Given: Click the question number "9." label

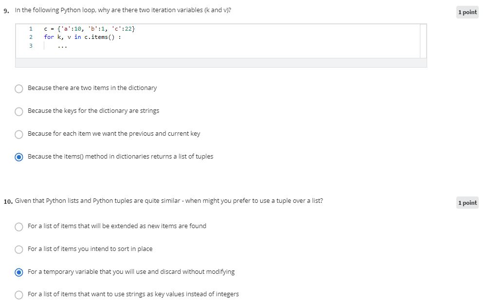Looking at the screenshot, I should [x=6, y=11].
